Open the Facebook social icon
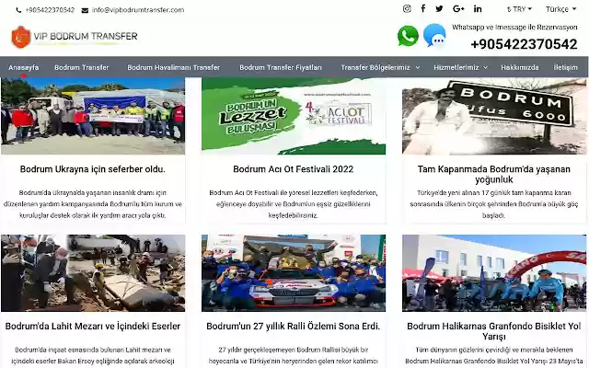This screenshot has height=368, width=589. coord(423,8)
